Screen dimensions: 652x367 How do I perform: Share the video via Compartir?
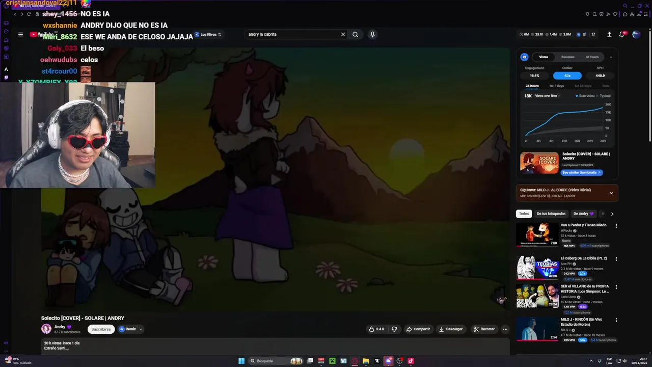[418, 329]
